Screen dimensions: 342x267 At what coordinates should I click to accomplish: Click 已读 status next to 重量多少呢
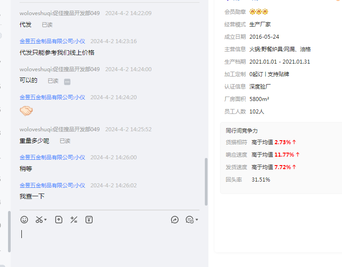[65, 141]
